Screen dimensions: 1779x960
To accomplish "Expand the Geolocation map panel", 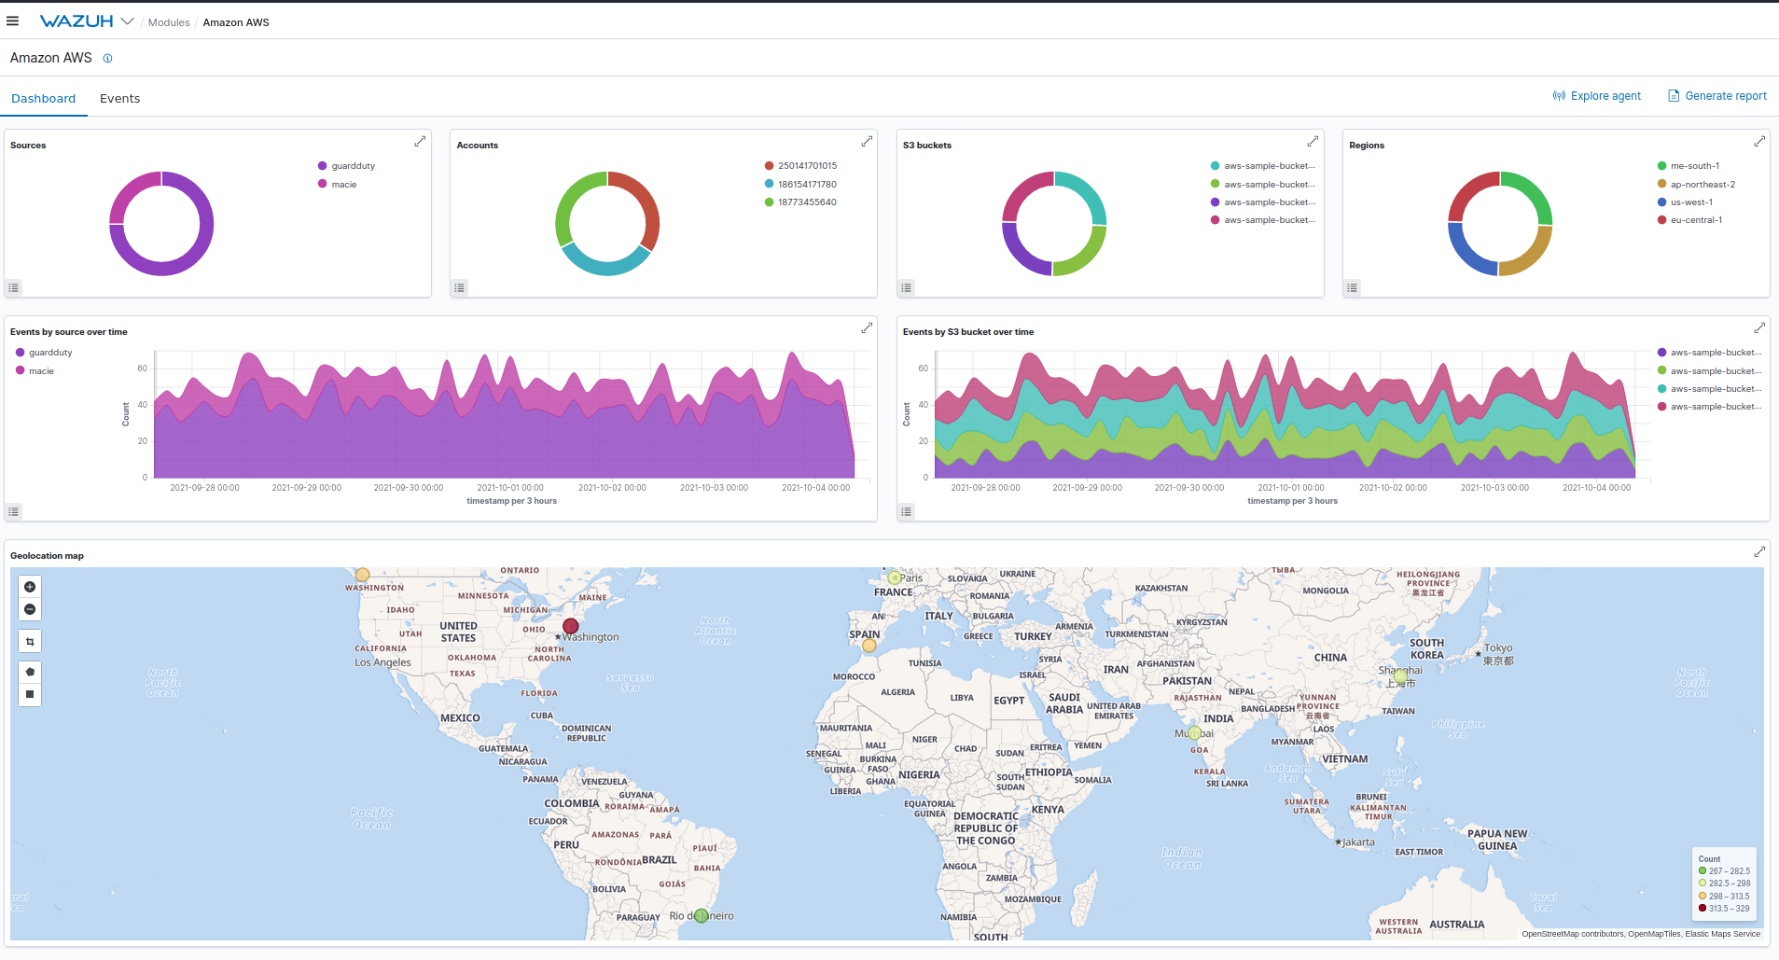I will 1759,551.
